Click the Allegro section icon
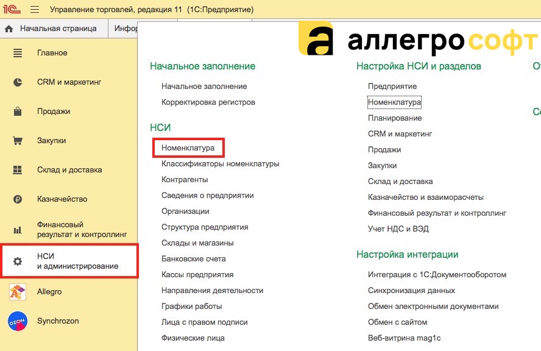Screen dimensions: 541x351 click(17, 292)
